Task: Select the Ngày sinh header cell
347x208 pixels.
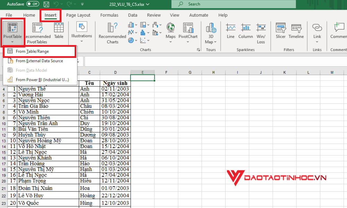Action: 115,83
